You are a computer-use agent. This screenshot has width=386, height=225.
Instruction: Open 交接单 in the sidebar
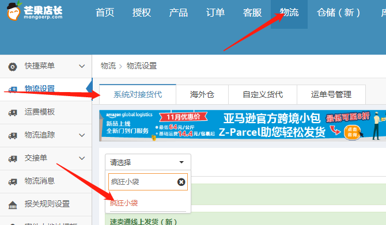[36, 158]
